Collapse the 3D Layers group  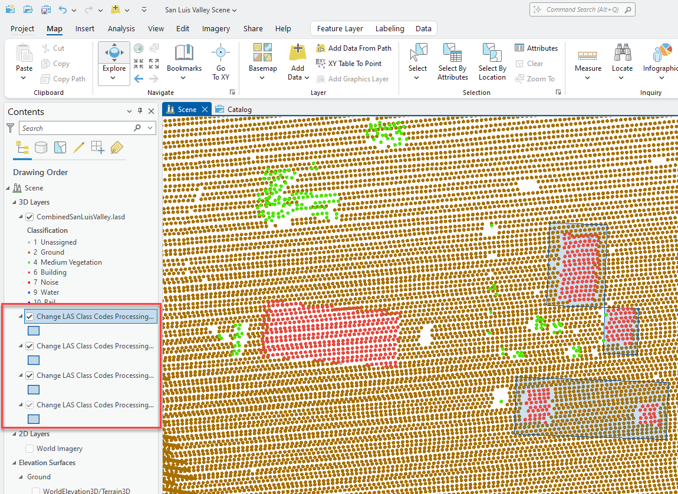click(15, 202)
